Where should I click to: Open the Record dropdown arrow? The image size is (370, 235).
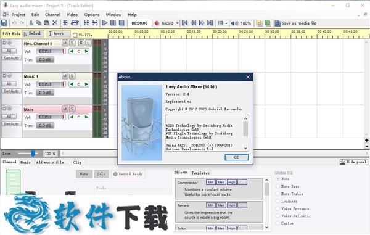click(x=177, y=23)
